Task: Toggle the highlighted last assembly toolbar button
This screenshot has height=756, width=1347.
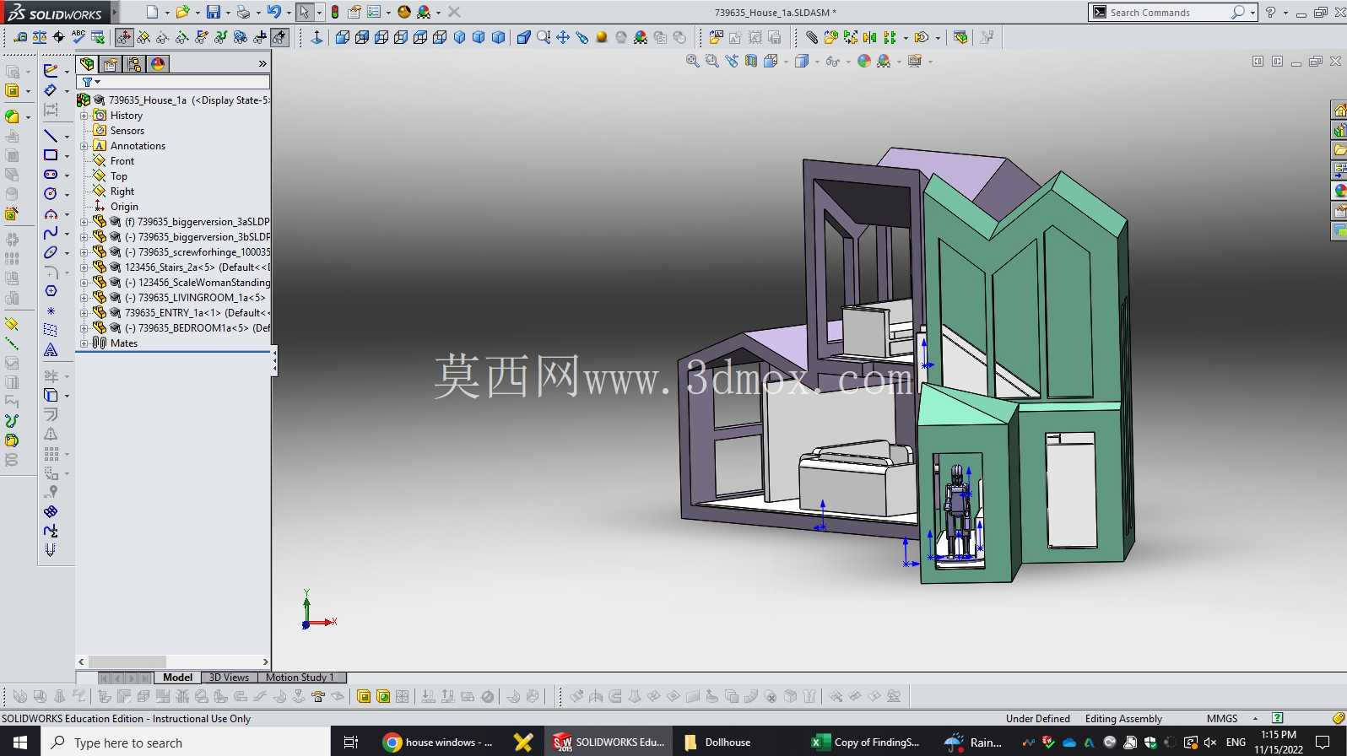Action: [279, 37]
